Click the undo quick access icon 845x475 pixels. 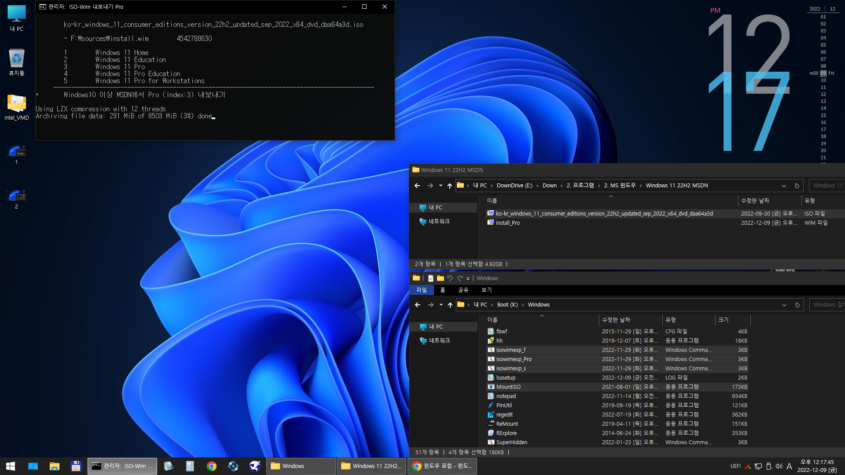[450, 278]
